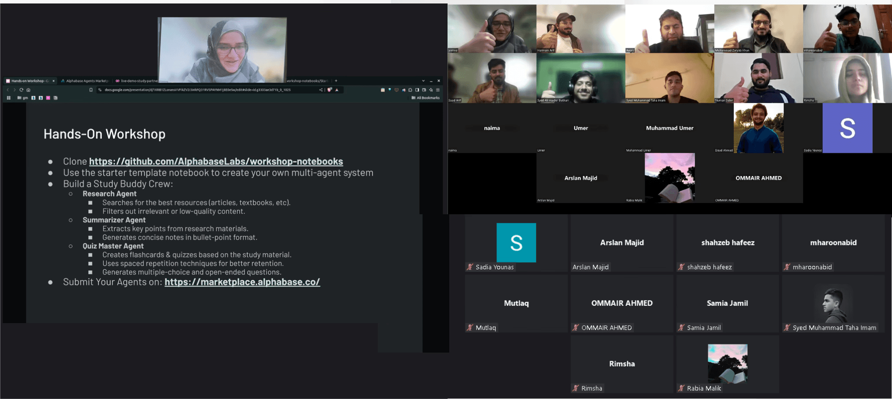The image size is (892, 399).
Task: Open the All Bookmarks folder
Action: pos(425,98)
